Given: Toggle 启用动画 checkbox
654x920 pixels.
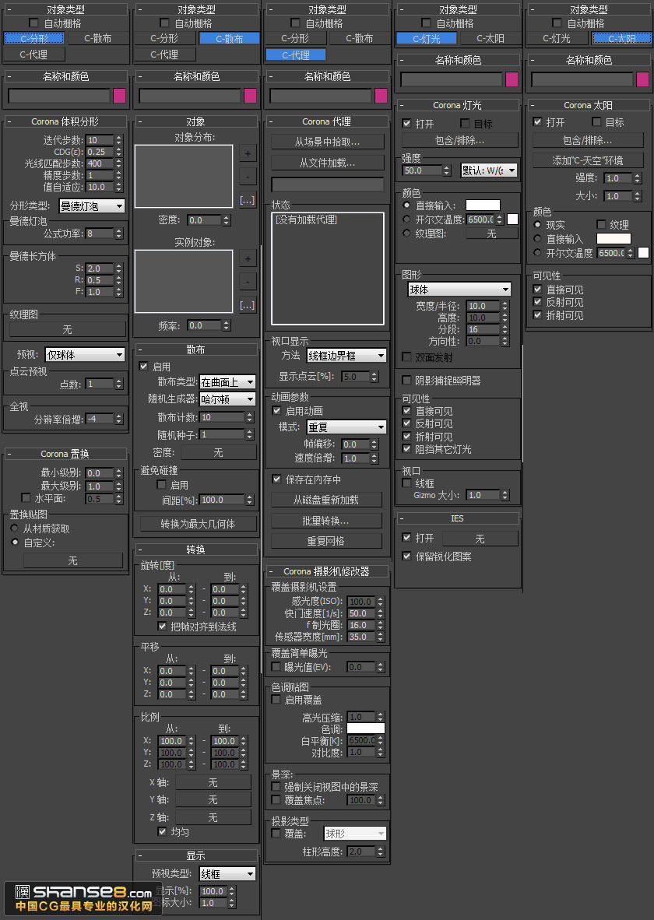Looking at the screenshot, I should [x=276, y=411].
